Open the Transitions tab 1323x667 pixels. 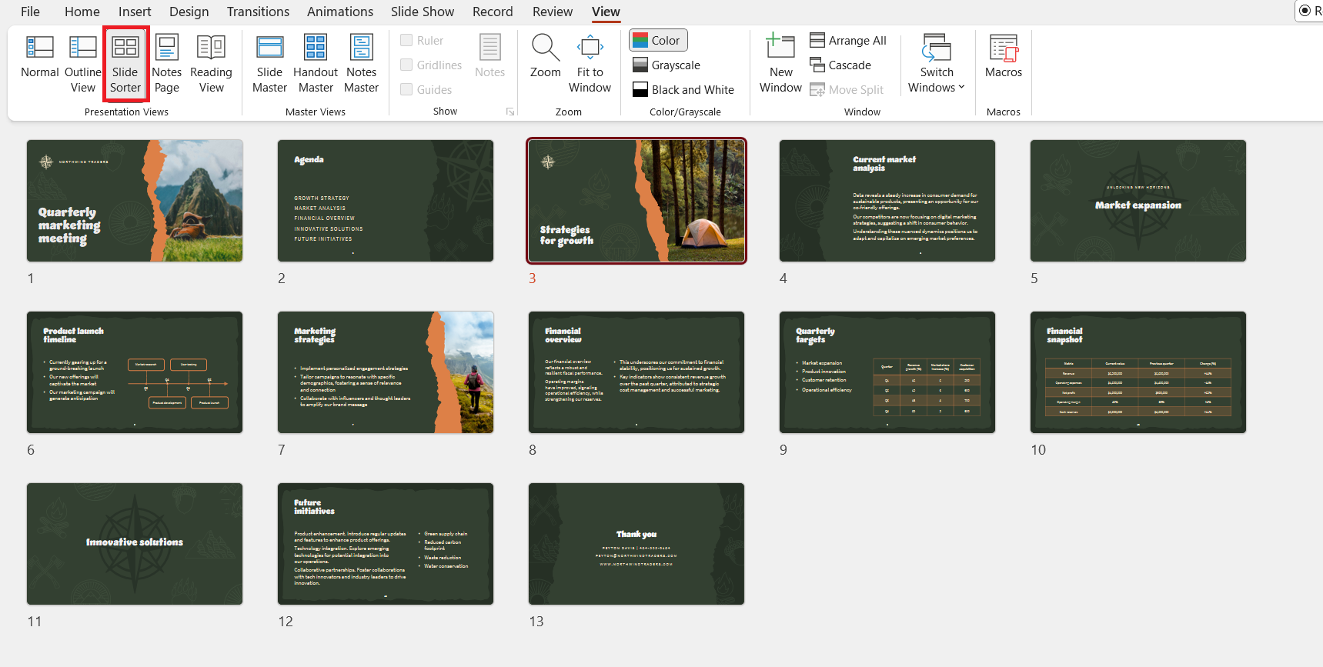258,12
